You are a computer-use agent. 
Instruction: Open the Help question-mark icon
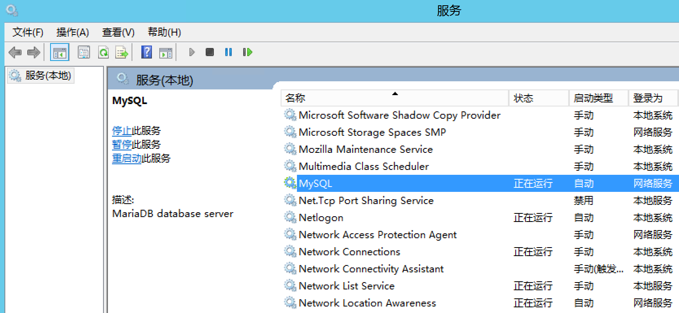pyautogui.click(x=147, y=52)
